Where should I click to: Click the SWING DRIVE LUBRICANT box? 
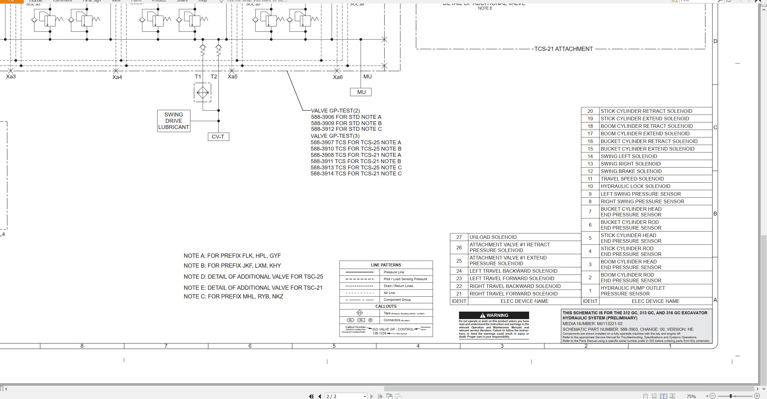tap(174, 121)
